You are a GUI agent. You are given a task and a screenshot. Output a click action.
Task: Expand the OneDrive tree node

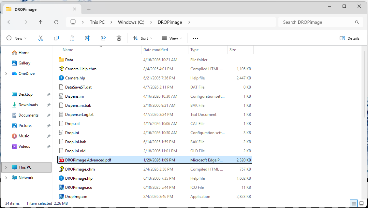pos(6,74)
